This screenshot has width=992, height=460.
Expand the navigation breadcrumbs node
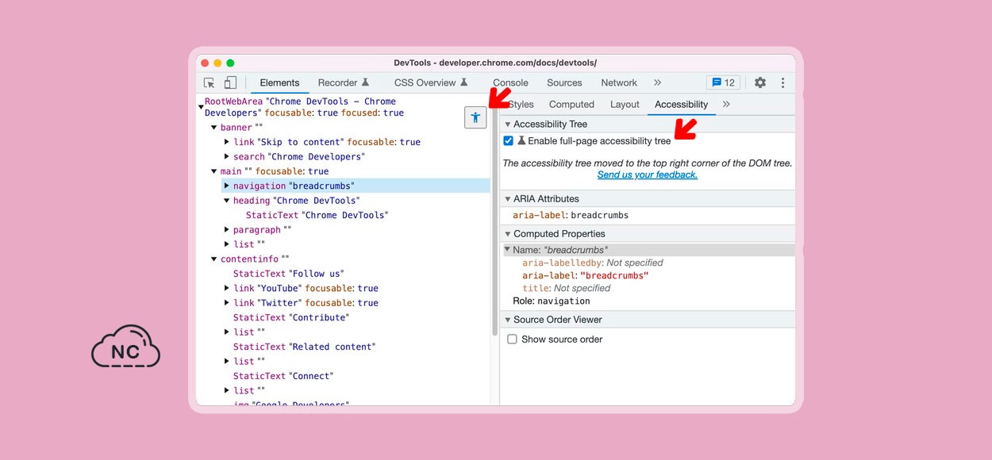[226, 186]
